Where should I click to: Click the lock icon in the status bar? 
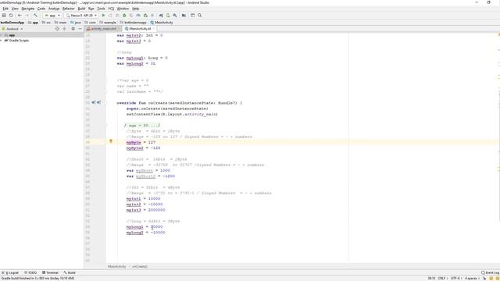pyautogui.click(x=484, y=278)
